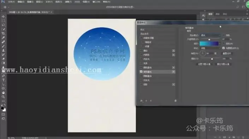Click the Quick Mask mode icon
This screenshot has height=139, width=249.
(x=3, y=114)
